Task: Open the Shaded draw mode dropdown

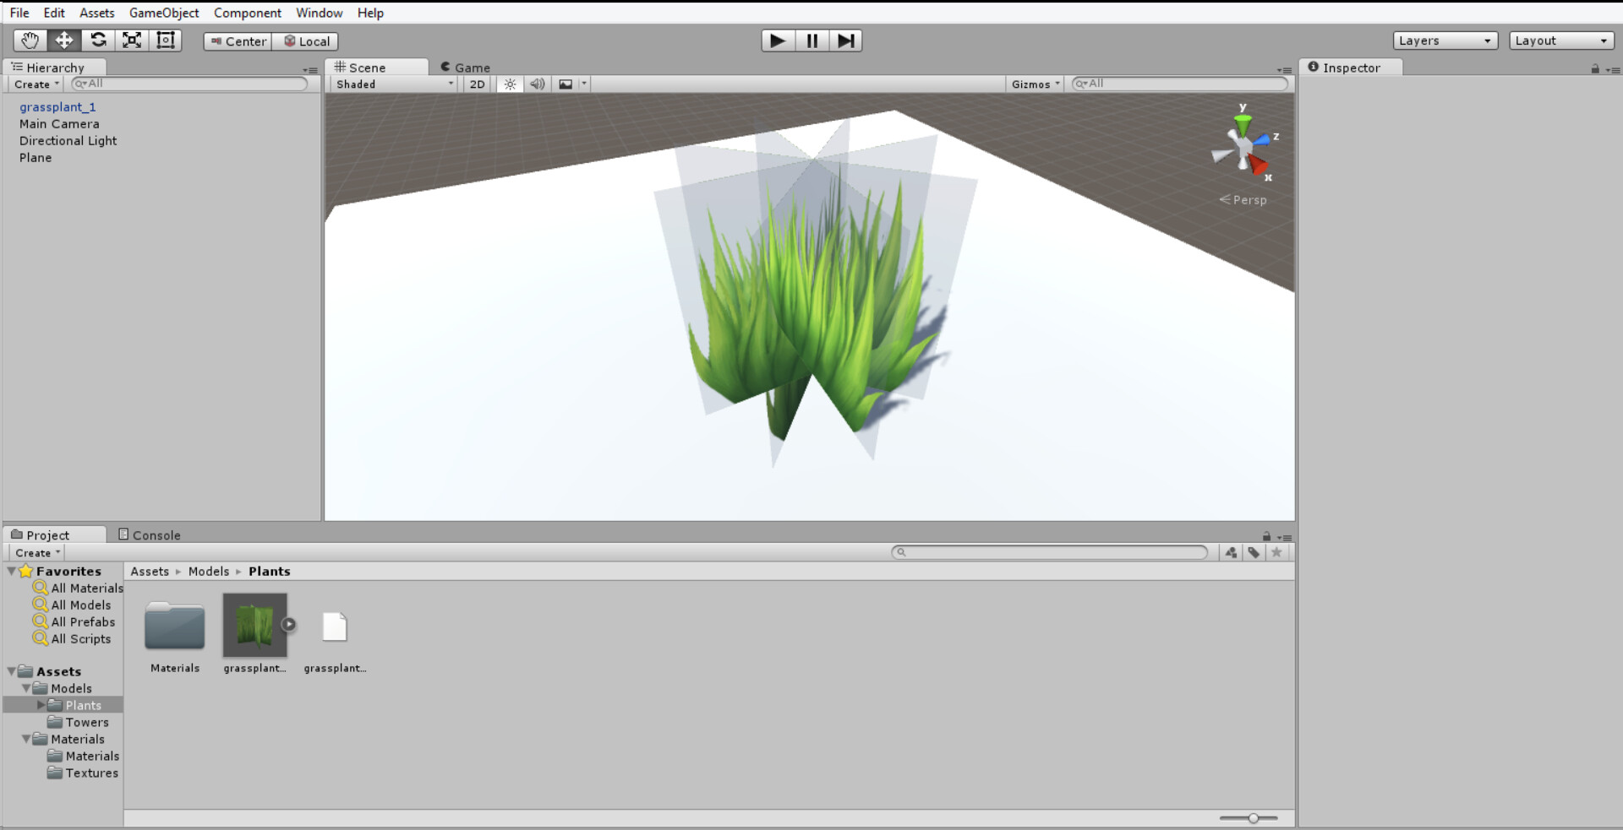Action: (393, 84)
